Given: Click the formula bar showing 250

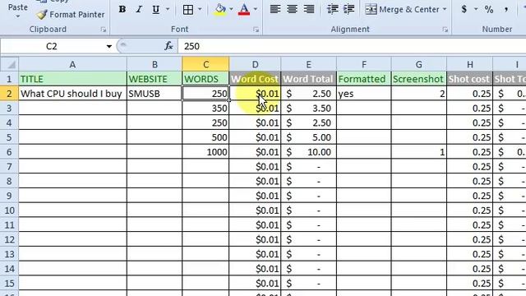Looking at the screenshot, I should 353,46.
